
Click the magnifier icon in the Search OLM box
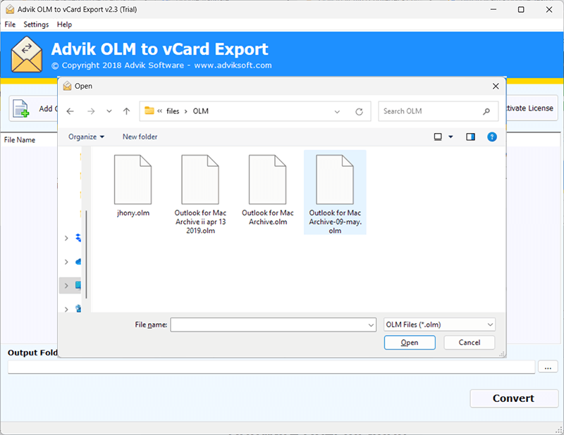[x=486, y=111]
